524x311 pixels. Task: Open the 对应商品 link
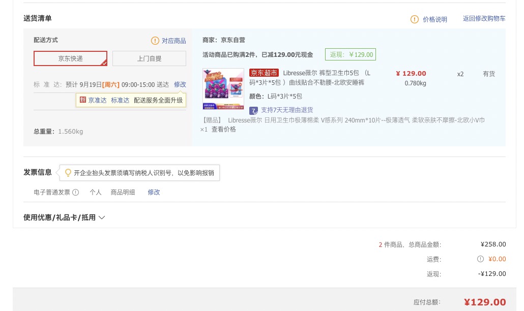[174, 41]
